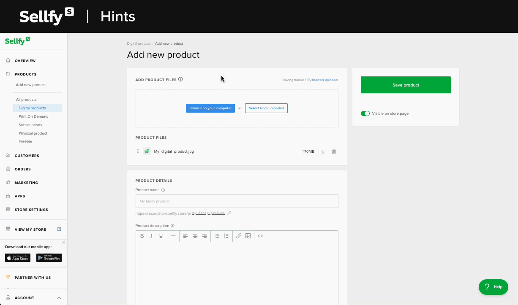Screen dimensions: 518x305
Task: Open the Marketing section
Action: 26,183
